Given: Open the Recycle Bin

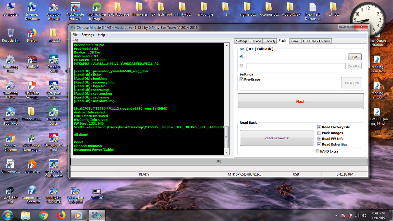Looking at the screenshot, I should pyautogui.click(x=10, y=35).
